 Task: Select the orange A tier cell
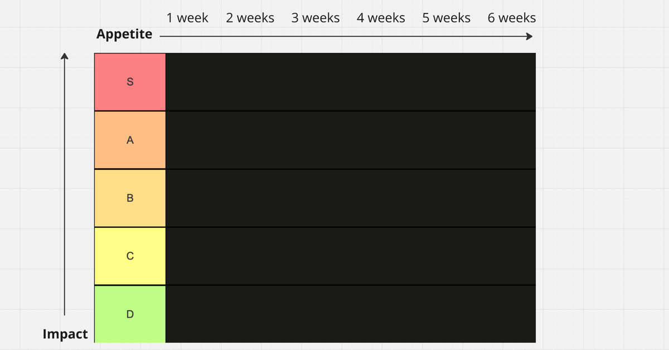click(x=130, y=140)
